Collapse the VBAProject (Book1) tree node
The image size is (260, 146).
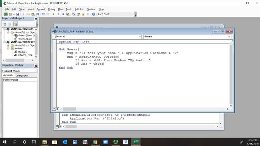pyautogui.click(x=4, y=29)
